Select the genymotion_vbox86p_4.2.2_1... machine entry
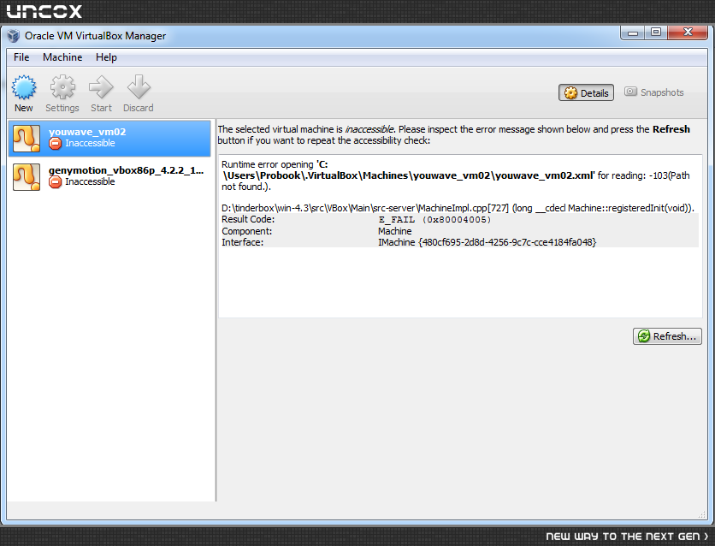Viewport: 715px width, 546px height. (x=109, y=177)
